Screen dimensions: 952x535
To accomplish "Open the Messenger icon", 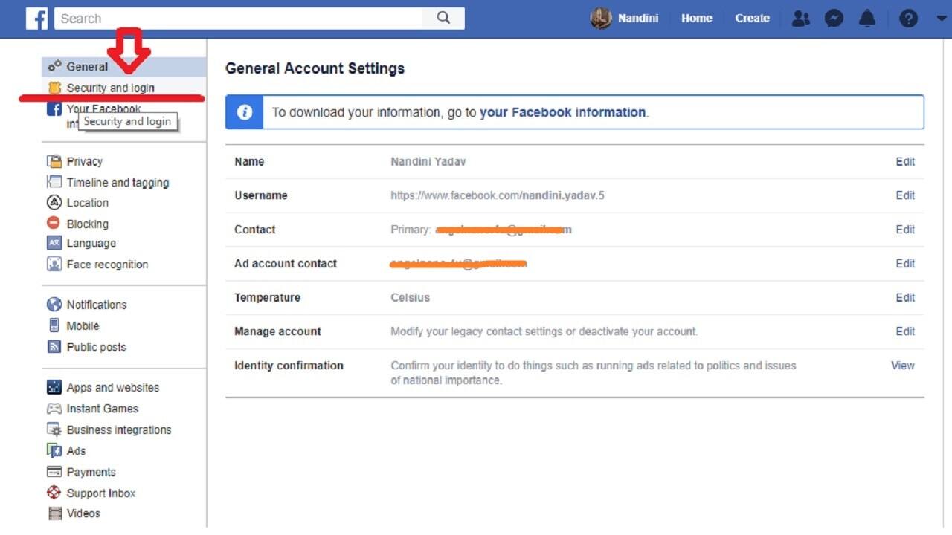I will (834, 19).
